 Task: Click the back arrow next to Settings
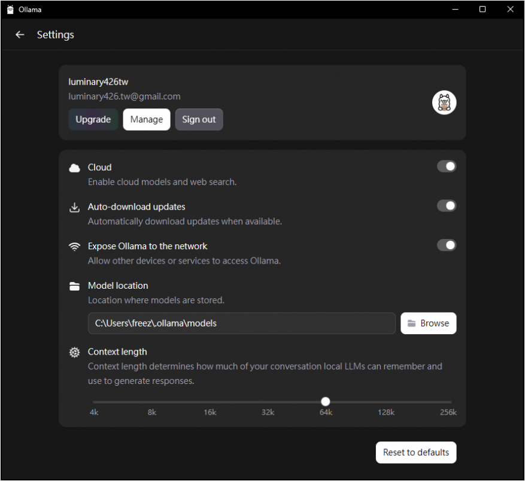tap(20, 35)
